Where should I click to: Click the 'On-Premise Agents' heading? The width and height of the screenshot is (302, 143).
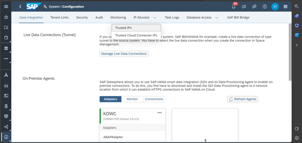click(39, 79)
